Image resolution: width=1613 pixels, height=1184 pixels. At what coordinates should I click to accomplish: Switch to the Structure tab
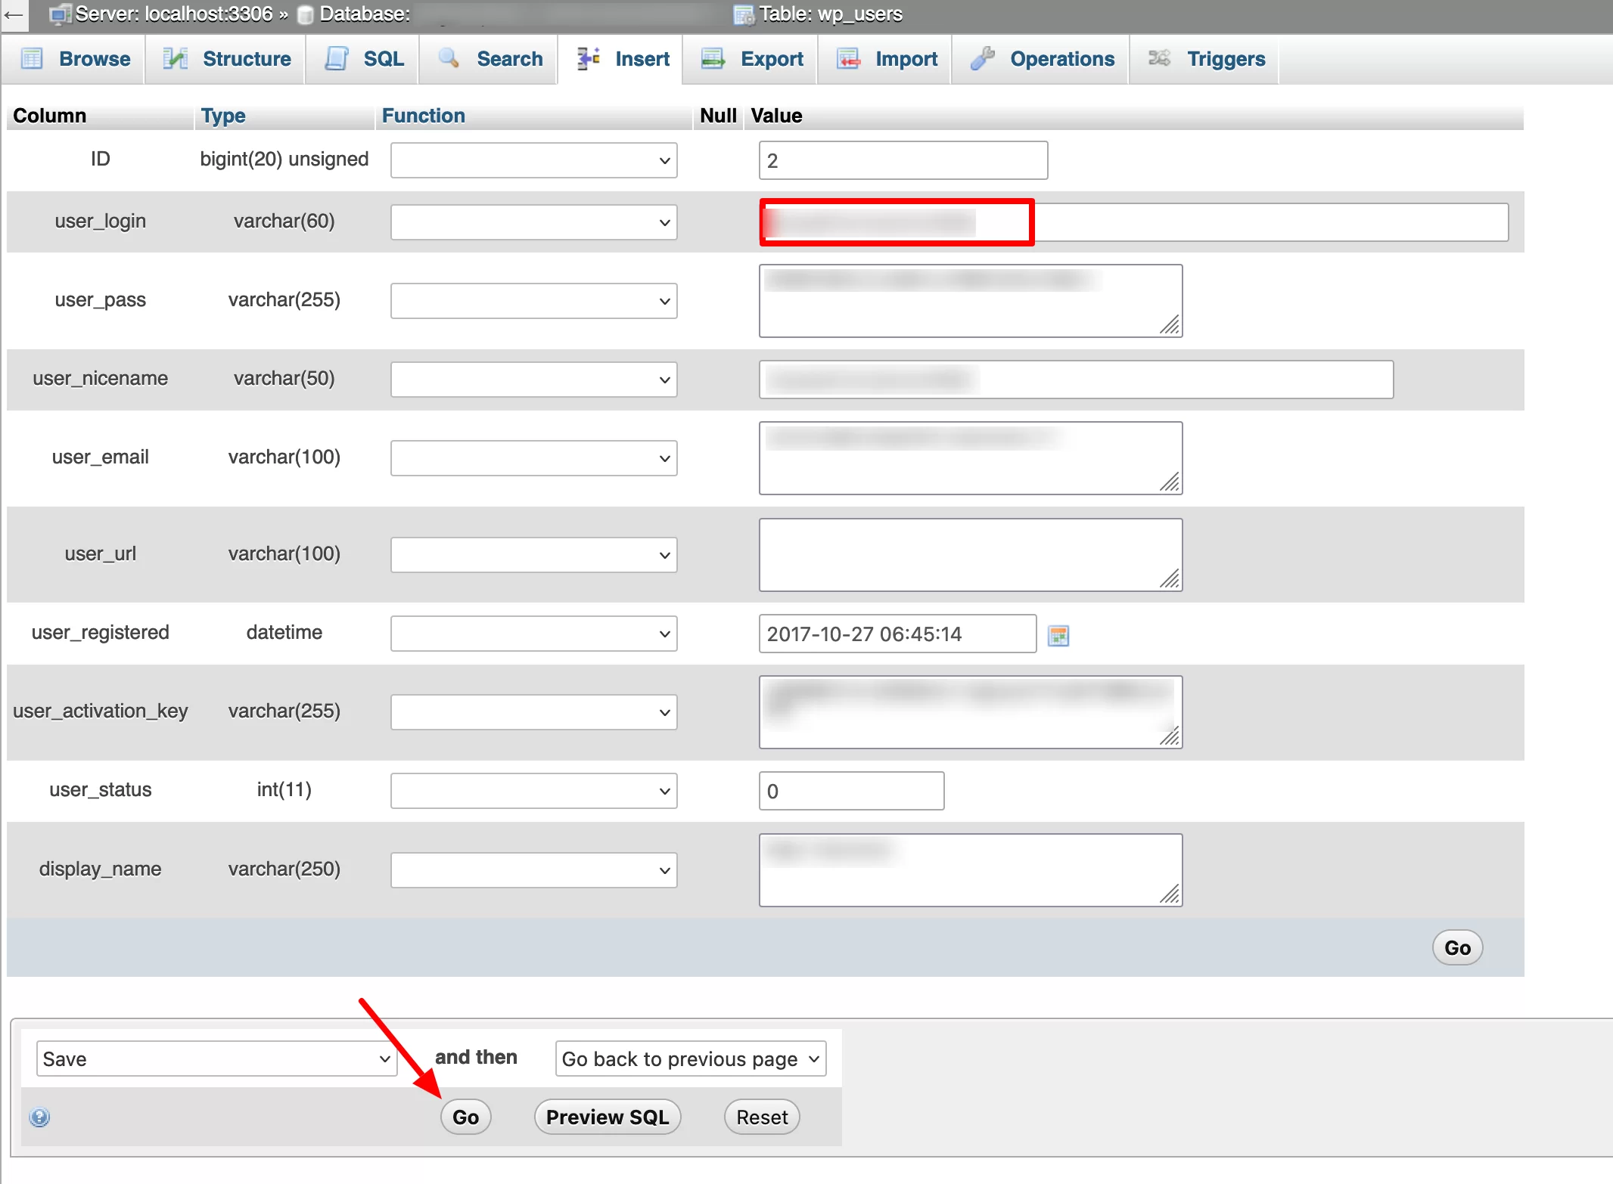click(x=227, y=59)
